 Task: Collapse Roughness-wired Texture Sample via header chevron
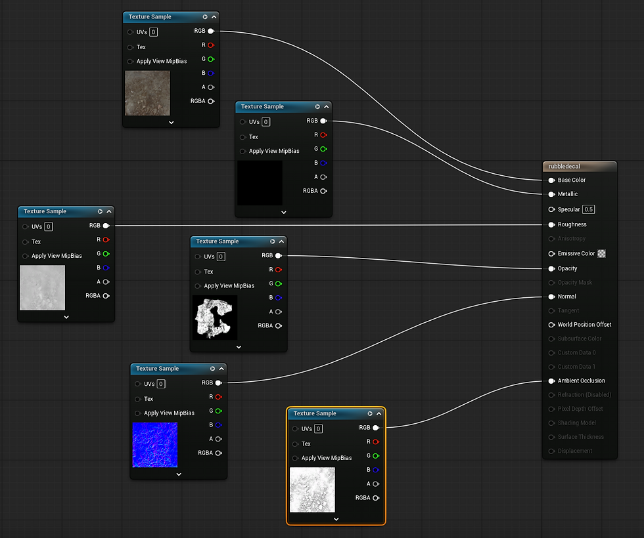pyautogui.click(x=109, y=211)
